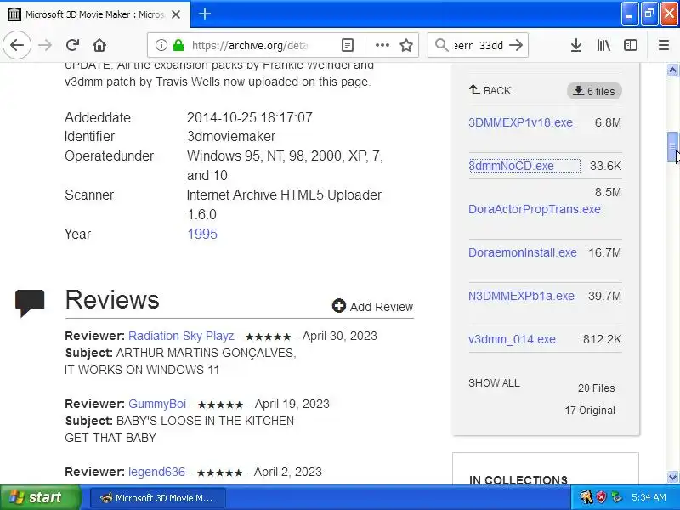Open the browser home page
The image size is (680, 510).
(x=99, y=45)
